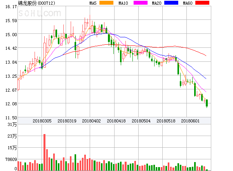Image resolution: width=233 pixels, height=171 pixels.
Task: Click the MA10 legend label
Action: click(x=123, y=3)
